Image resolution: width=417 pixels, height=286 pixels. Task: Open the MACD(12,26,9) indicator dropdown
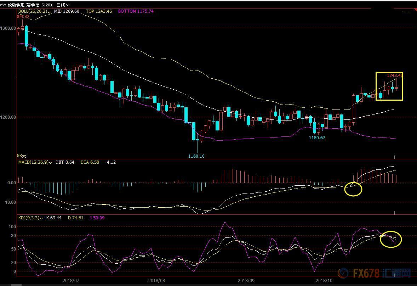coord(51,162)
